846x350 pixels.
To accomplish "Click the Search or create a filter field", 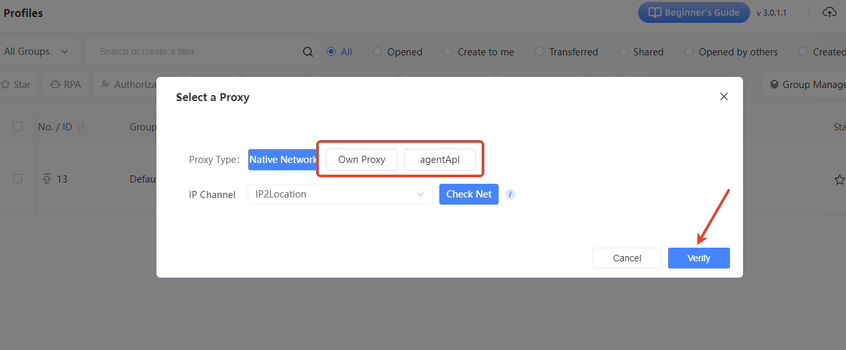I will pyautogui.click(x=196, y=51).
